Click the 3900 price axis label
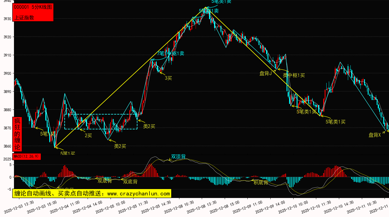The image size is (389, 217). 7,73
